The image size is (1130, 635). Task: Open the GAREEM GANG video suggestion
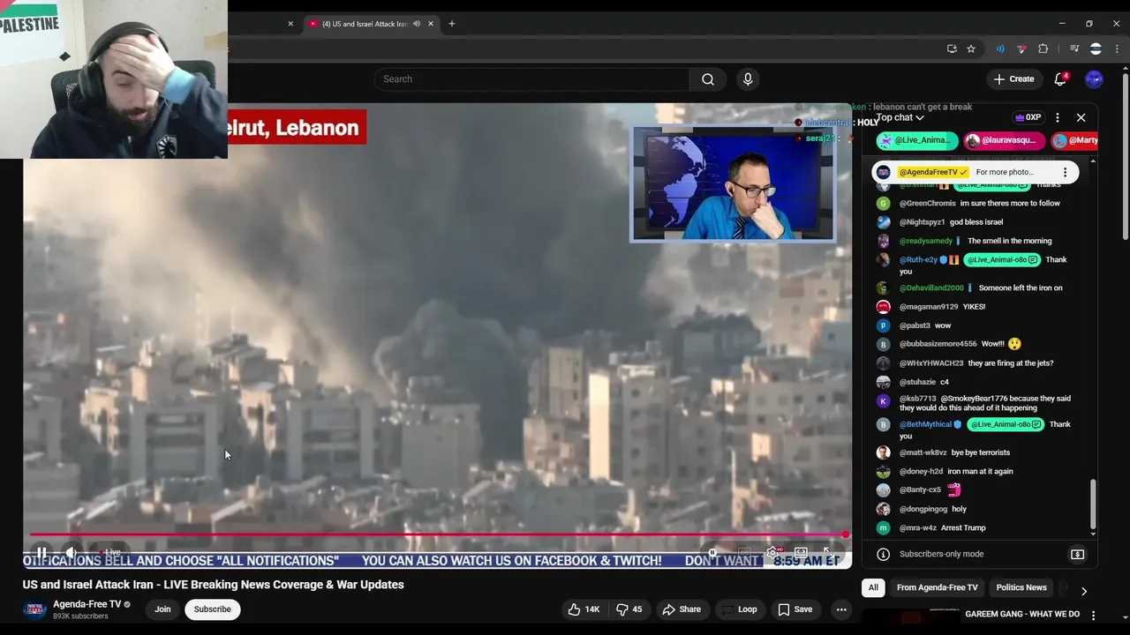coord(1022,614)
